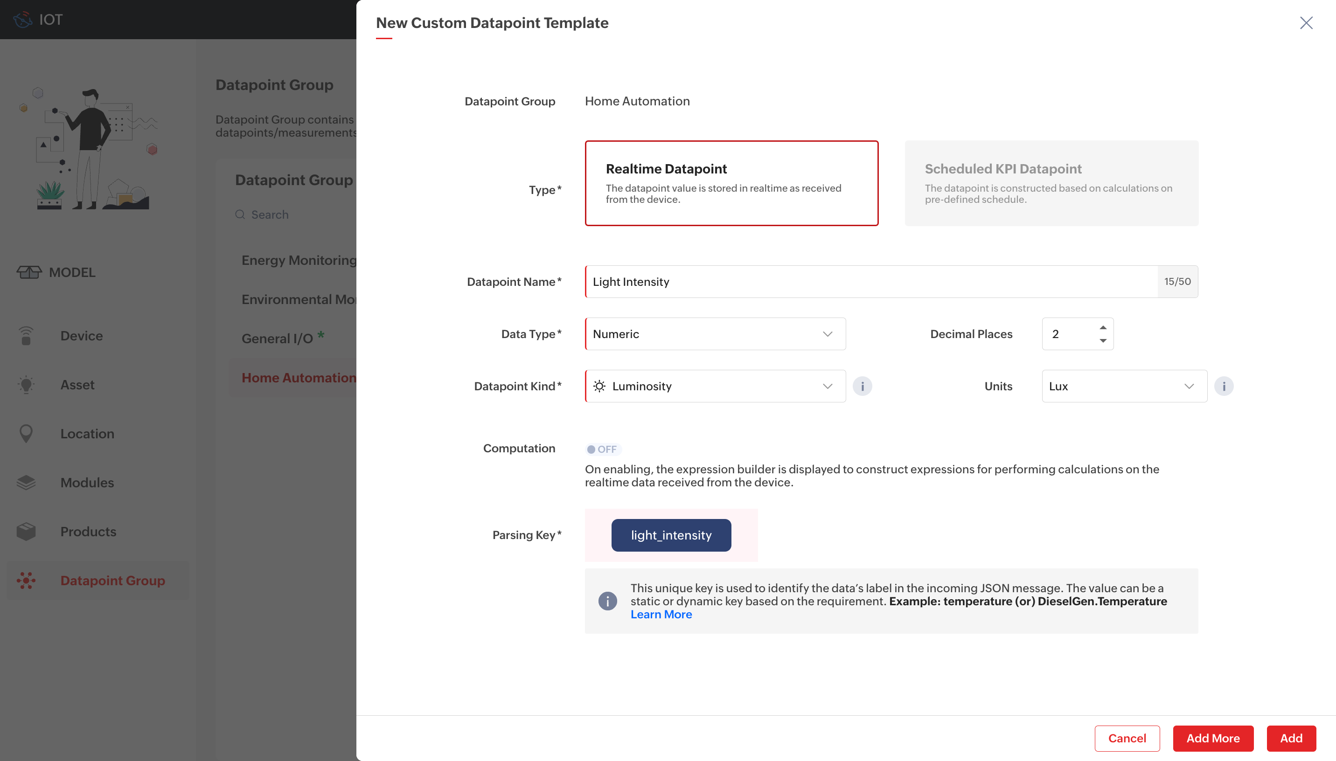Click the parsing key info icon
The width and height of the screenshot is (1336, 761).
tap(607, 601)
